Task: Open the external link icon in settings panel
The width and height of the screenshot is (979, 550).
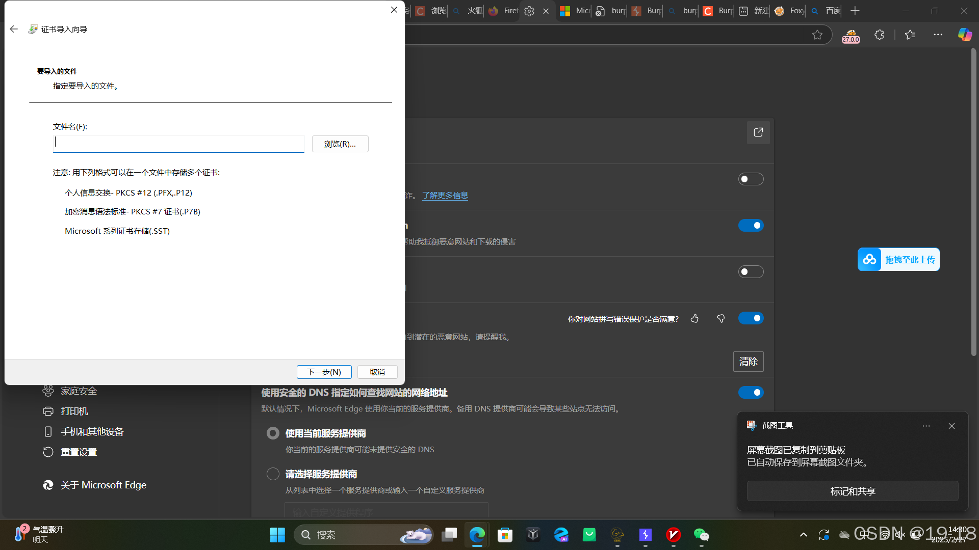Action: (758, 132)
